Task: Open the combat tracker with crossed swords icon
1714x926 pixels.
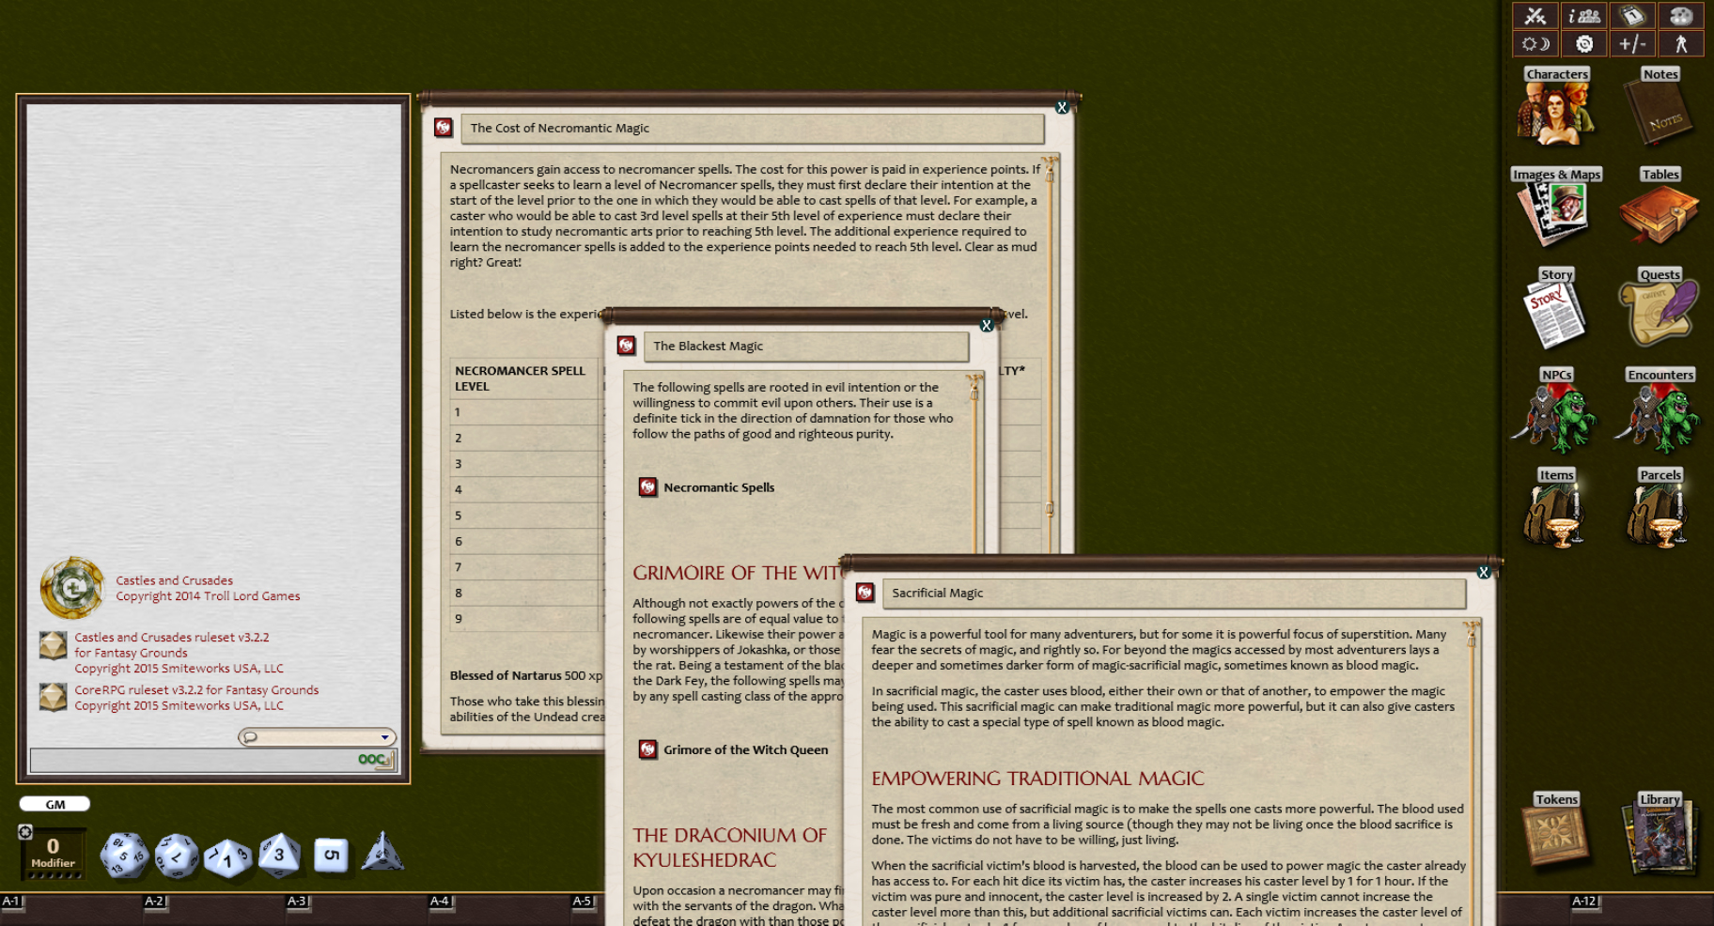Action: pyautogui.click(x=1534, y=16)
